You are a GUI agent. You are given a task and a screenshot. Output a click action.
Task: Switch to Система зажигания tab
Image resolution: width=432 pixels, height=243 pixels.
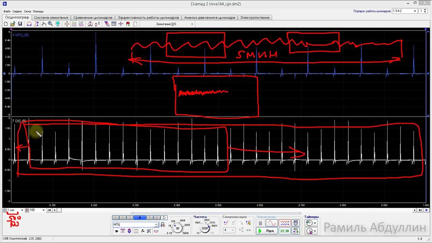pos(51,18)
